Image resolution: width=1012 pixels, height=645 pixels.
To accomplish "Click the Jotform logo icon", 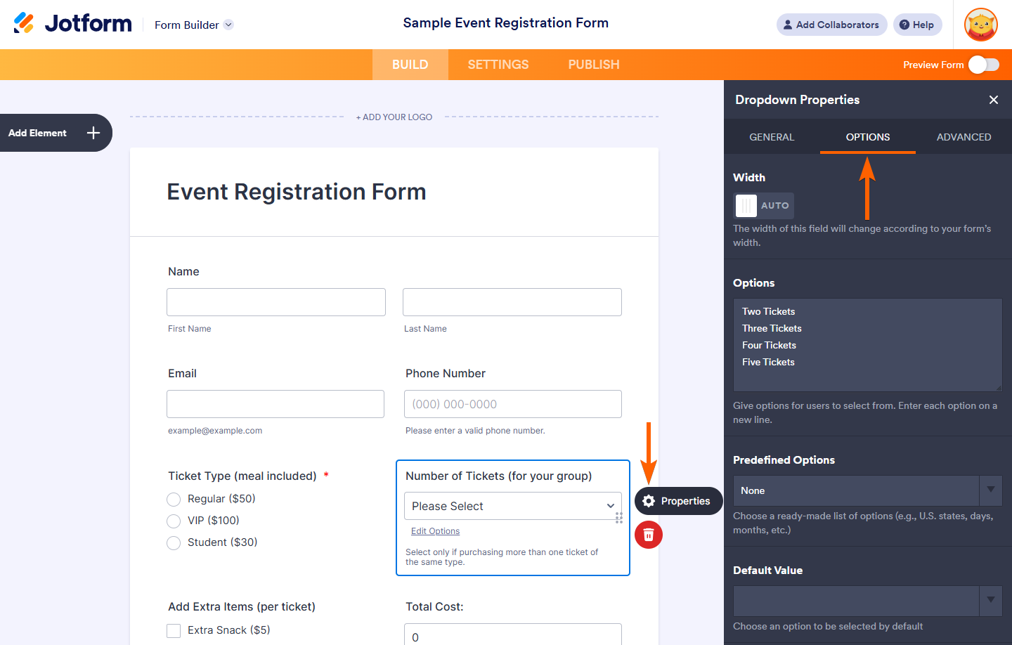I will tap(24, 23).
